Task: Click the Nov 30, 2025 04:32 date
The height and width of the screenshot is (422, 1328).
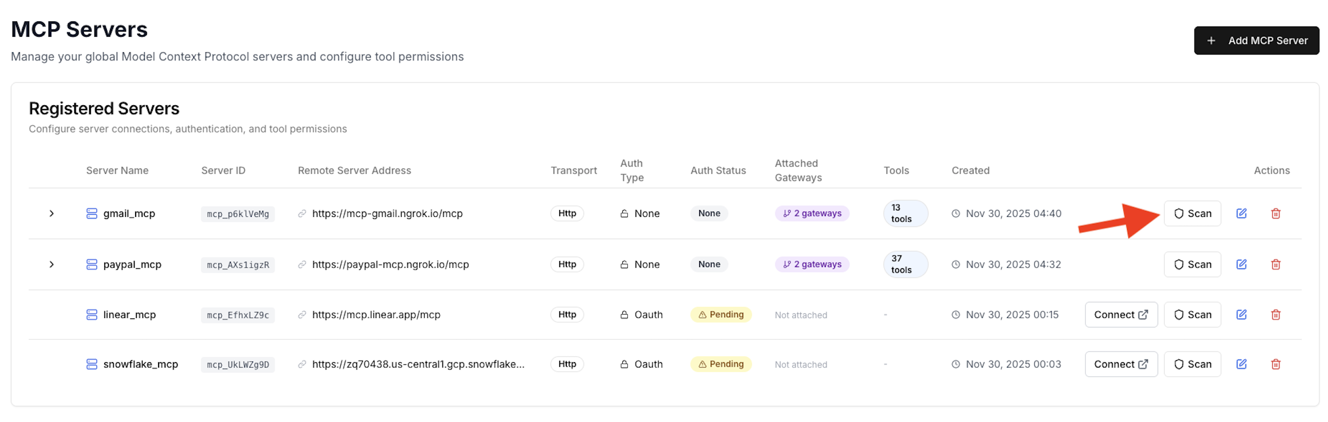Action: 1013,264
